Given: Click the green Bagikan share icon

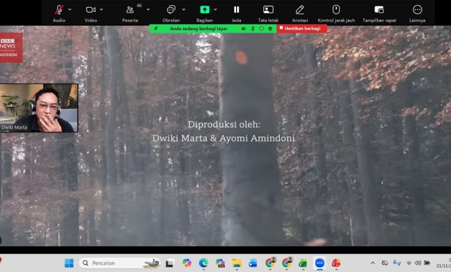Looking at the screenshot, I should (205, 10).
